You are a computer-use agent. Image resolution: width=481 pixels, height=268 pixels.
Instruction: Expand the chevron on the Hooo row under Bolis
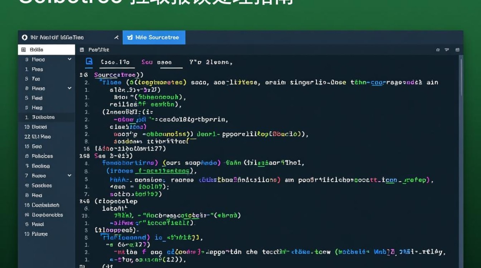[x=69, y=59]
